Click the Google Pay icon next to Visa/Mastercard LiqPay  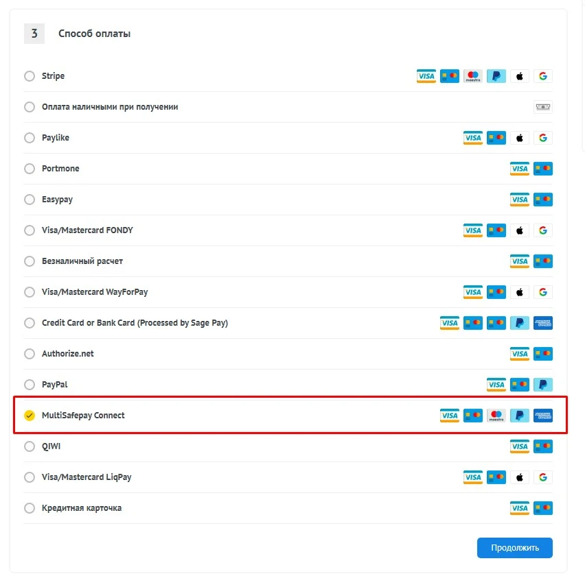pyautogui.click(x=542, y=477)
